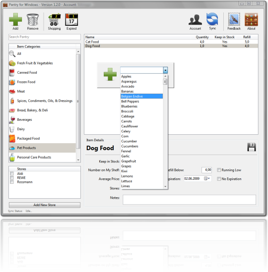Show Expired items via calendar icon
Image resolution: width=268 pixels, height=272 pixels.
[x=71, y=20]
